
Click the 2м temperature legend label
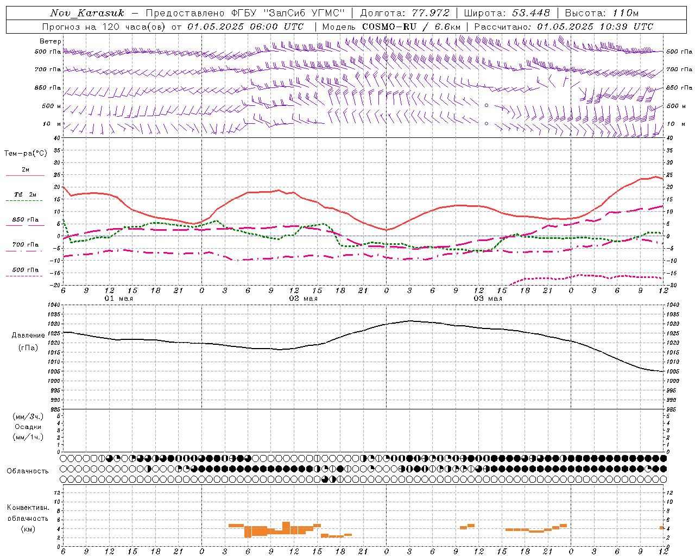point(26,170)
